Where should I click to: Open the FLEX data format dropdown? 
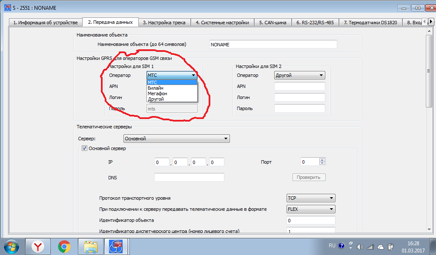coord(311,209)
